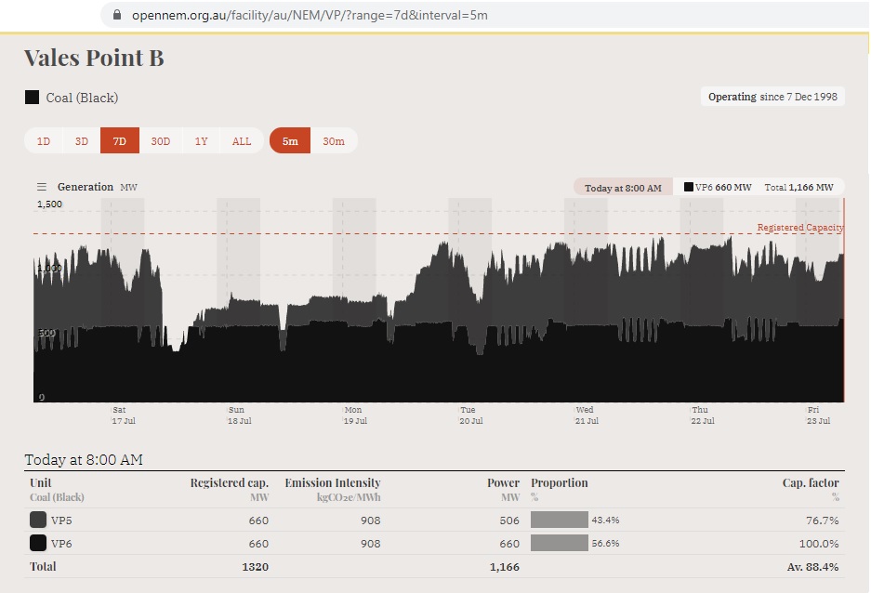Screen dimensions: 871x593
Task: Click VP6 capacity factor 100.0%
Action: pos(819,544)
